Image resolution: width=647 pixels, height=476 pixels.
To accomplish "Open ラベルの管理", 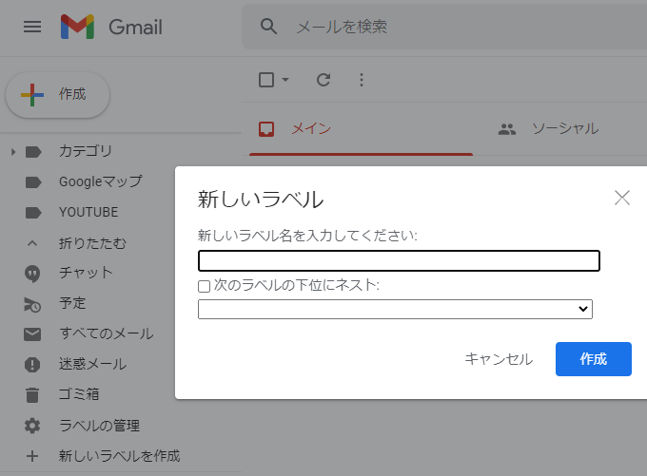I will tap(100, 426).
